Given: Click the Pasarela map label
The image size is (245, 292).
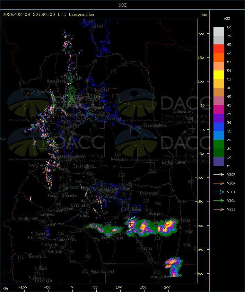Looking at the screenshot, I should pyautogui.click(x=43, y=280).
